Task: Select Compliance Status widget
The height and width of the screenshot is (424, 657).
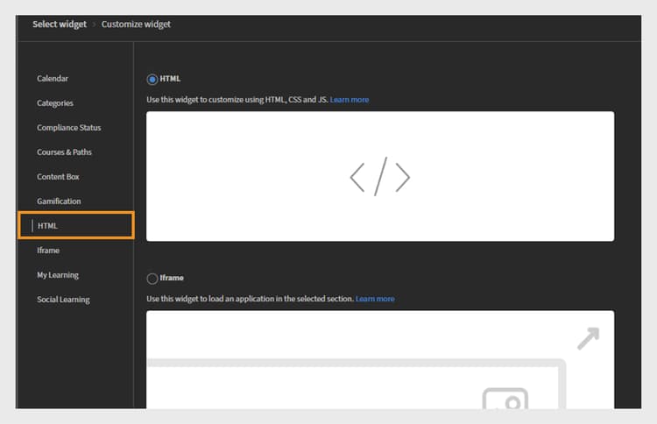Action: (68, 128)
